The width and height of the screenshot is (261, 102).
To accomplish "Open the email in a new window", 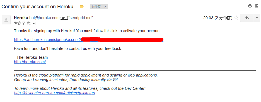I will (257, 6).
